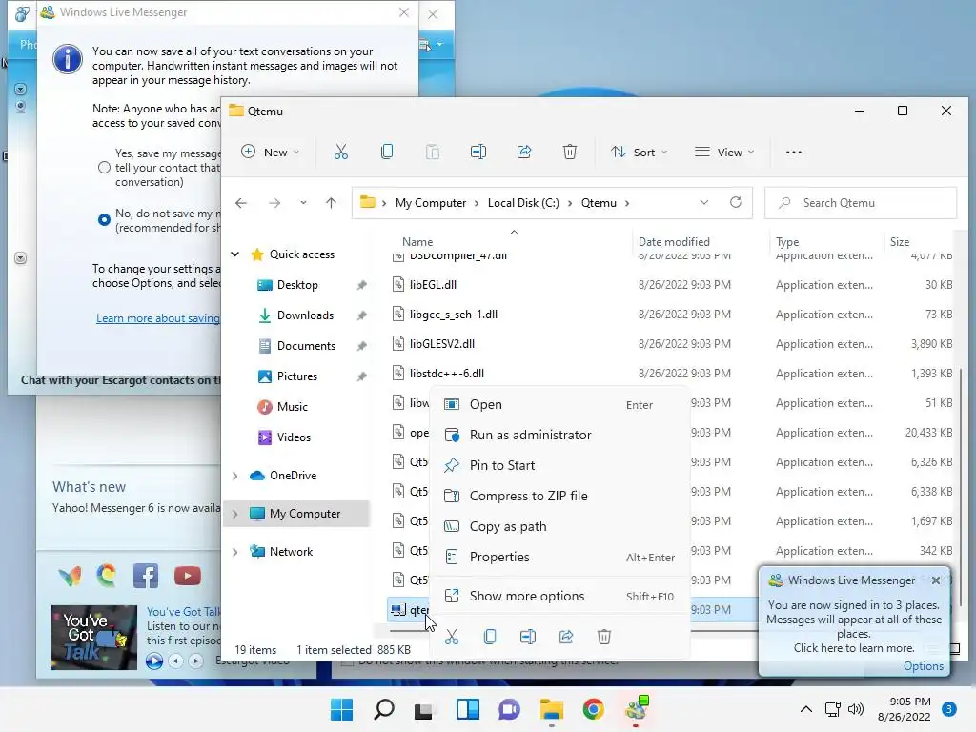Select 'Yes, save my messages' radio button
Image resolution: width=976 pixels, height=732 pixels.
[x=104, y=168]
